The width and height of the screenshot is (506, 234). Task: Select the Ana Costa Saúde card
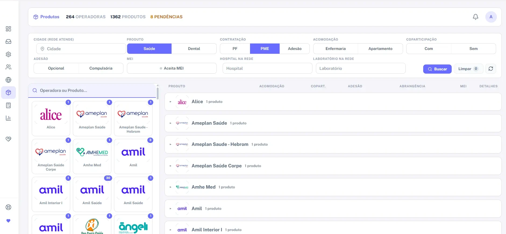coord(92,225)
